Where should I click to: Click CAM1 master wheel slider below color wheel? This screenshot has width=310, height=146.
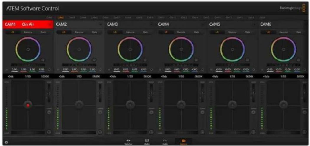point(28,65)
